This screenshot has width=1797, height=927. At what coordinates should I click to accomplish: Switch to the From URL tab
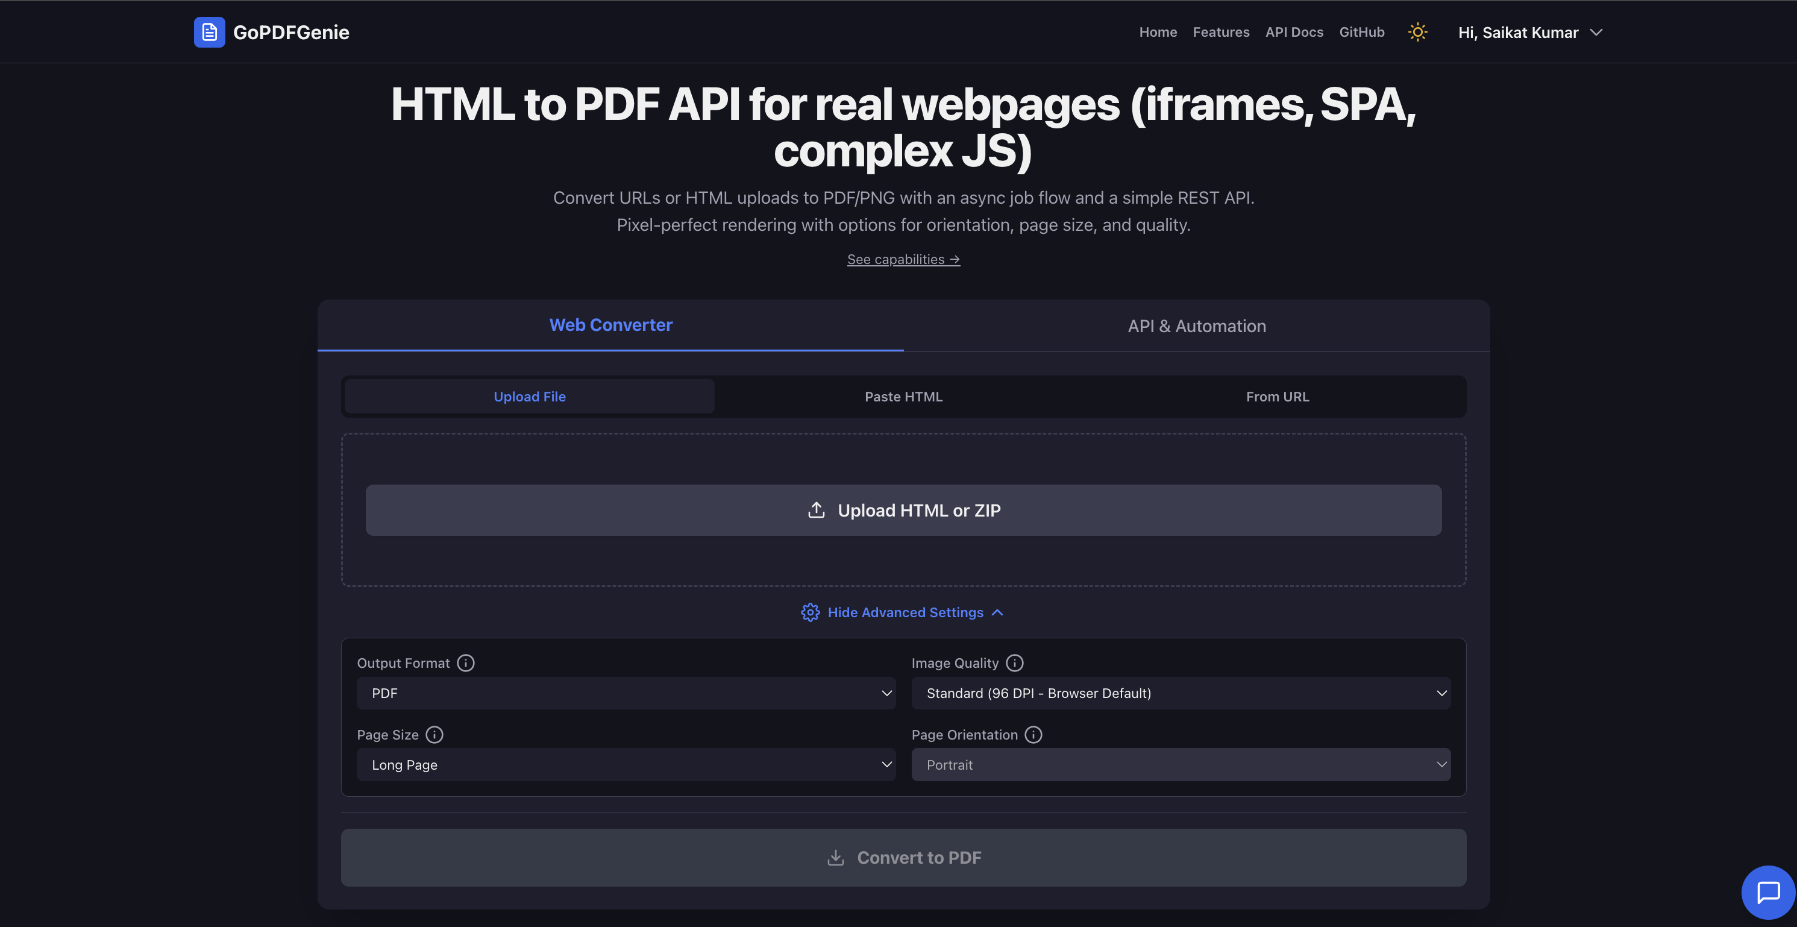[x=1278, y=396]
